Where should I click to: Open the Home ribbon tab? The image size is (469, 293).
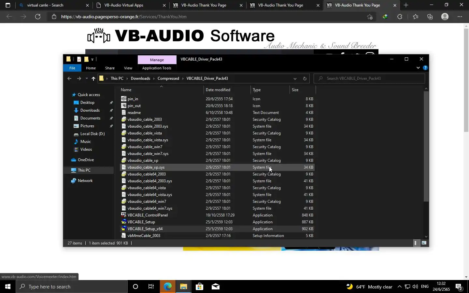click(x=91, y=68)
